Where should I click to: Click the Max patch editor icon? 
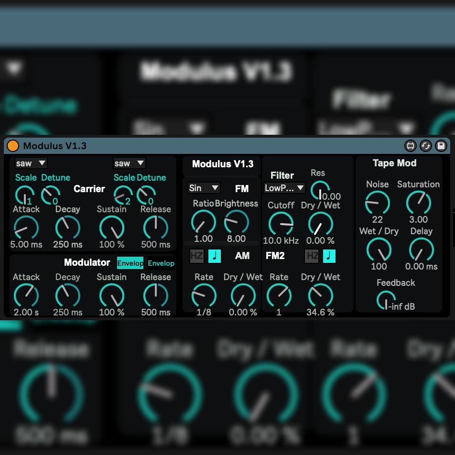pyautogui.click(x=410, y=146)
